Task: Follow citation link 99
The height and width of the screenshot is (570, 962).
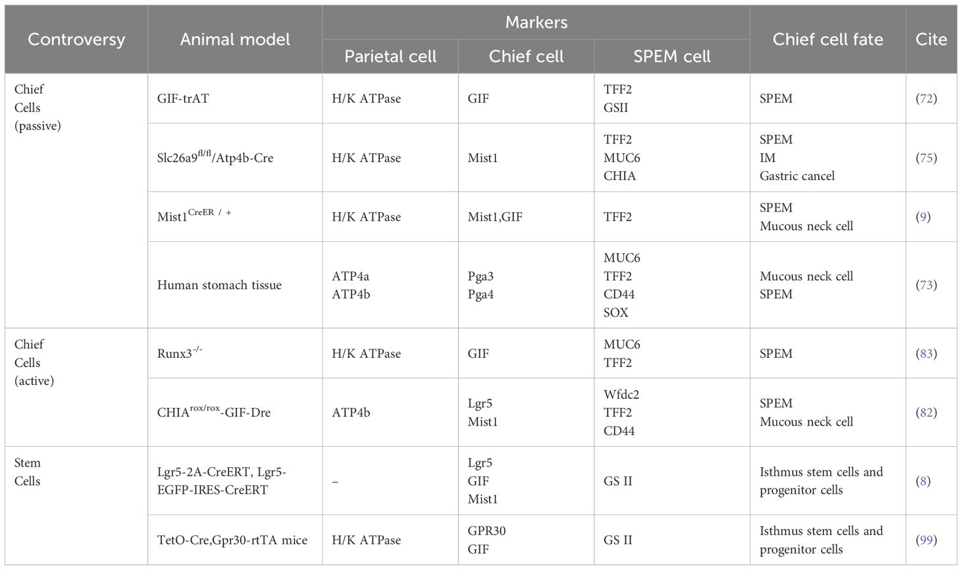Action: pyautogui.click(x=926, y=540)
